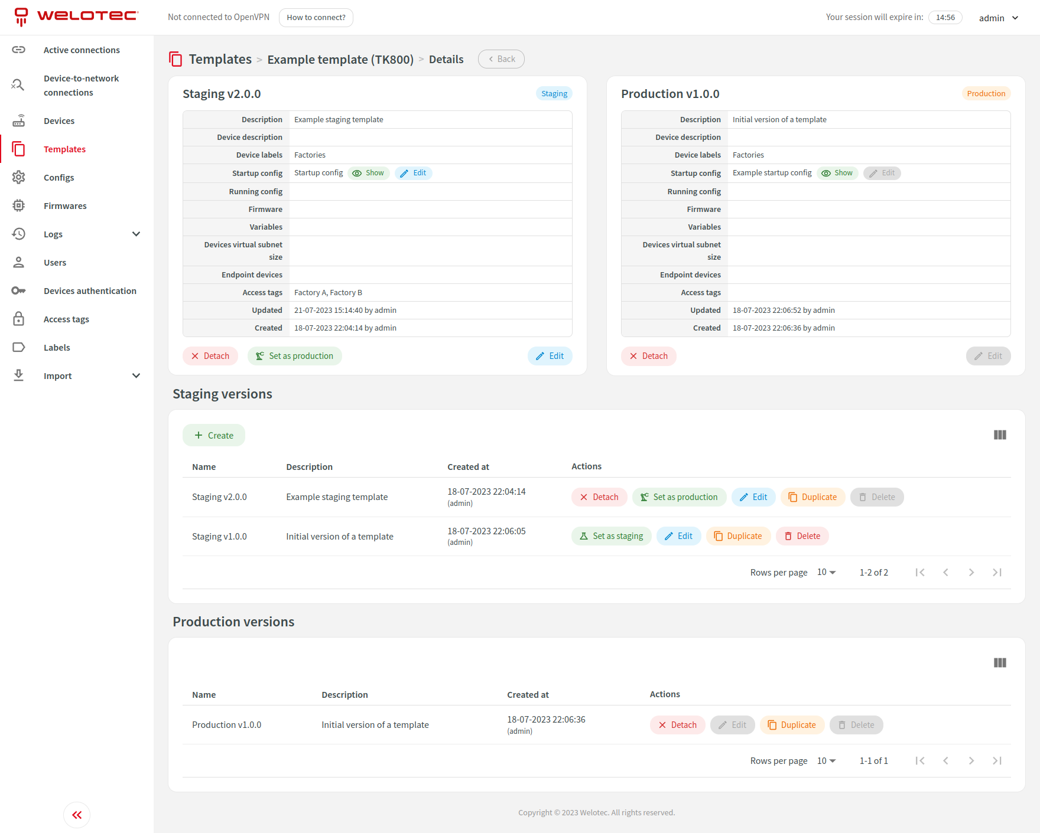The image size is (1040, 833).
Task: Expand the Import sidebar submenu
Action: click(136, 376)
